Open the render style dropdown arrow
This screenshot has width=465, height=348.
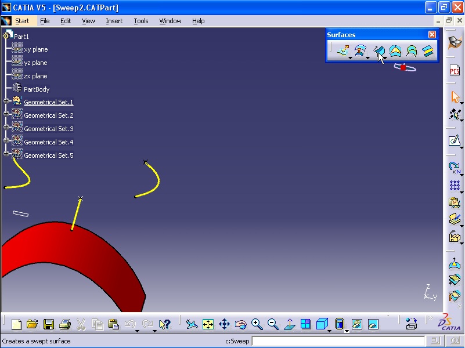coord(347,332)
